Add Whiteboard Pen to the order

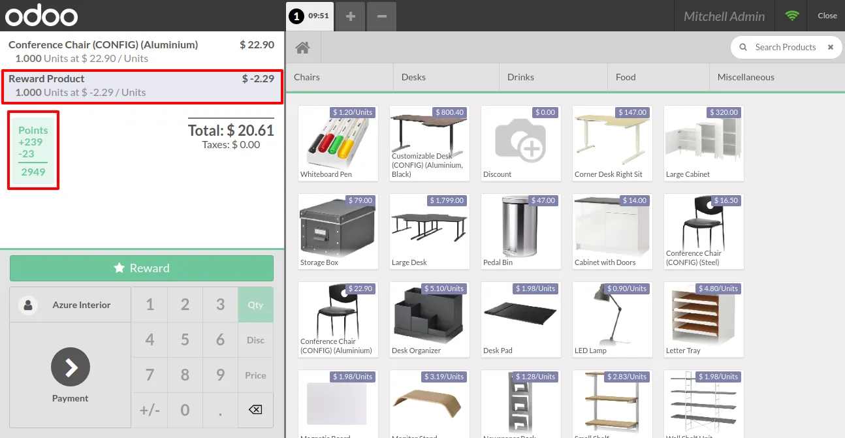pos(338,144)
